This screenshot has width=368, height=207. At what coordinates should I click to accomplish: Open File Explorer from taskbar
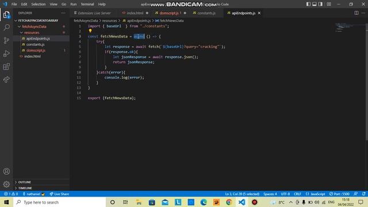tap(139, 202)
